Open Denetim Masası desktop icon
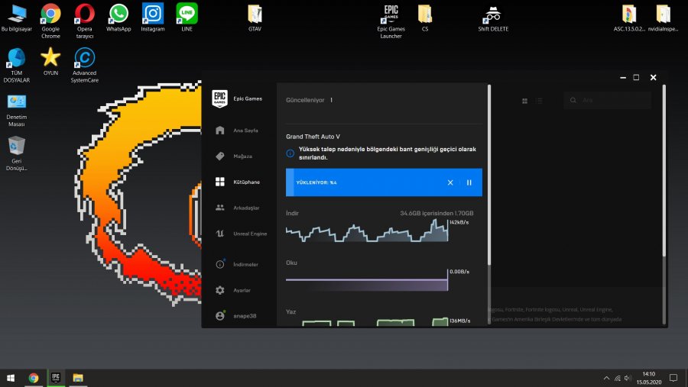Viewport: 688px width, 387px height. click(17, 111)
